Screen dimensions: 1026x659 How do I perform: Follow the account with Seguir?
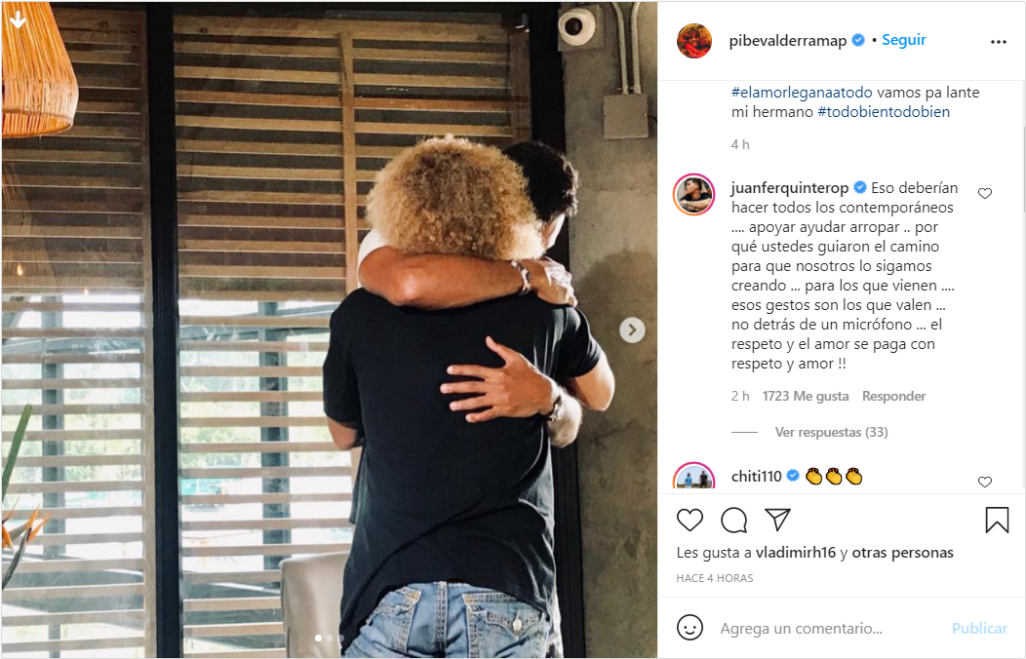[x=904, y=40]
